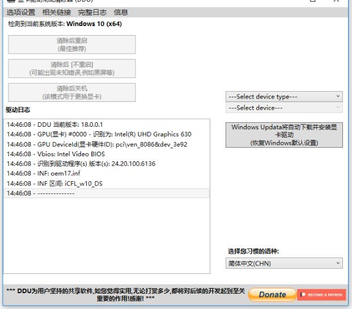Viewport: 352px width, 309px height.
Task: Click the 清除后重启 (最佳推荐) button
Action: (72, 44)
